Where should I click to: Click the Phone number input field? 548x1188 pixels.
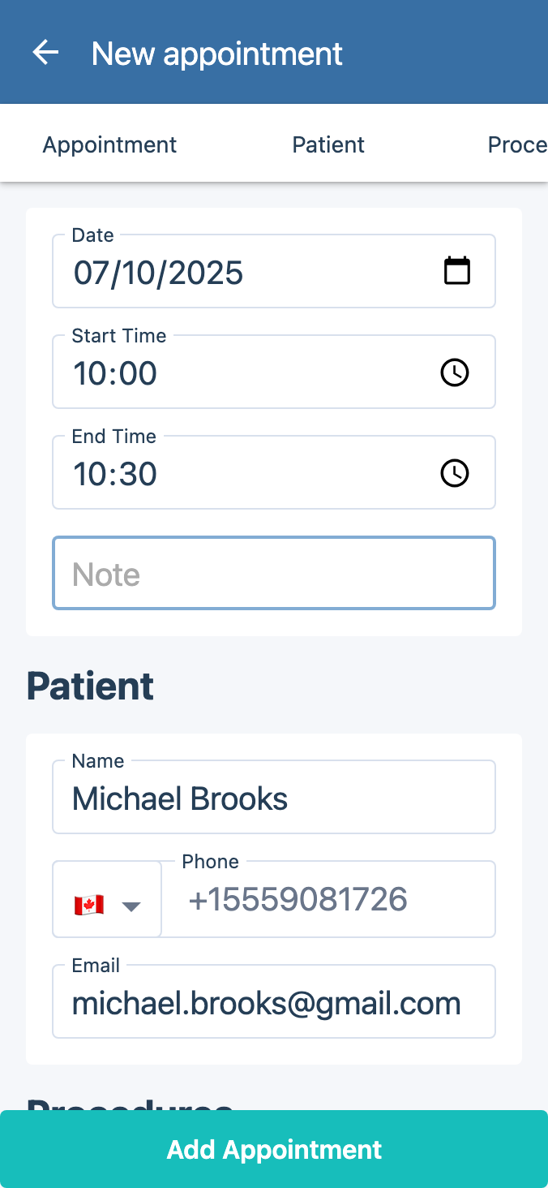point(328,900)
